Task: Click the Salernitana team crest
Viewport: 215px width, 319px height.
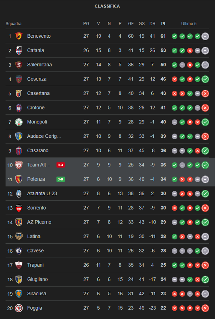Action: point(19,65)
